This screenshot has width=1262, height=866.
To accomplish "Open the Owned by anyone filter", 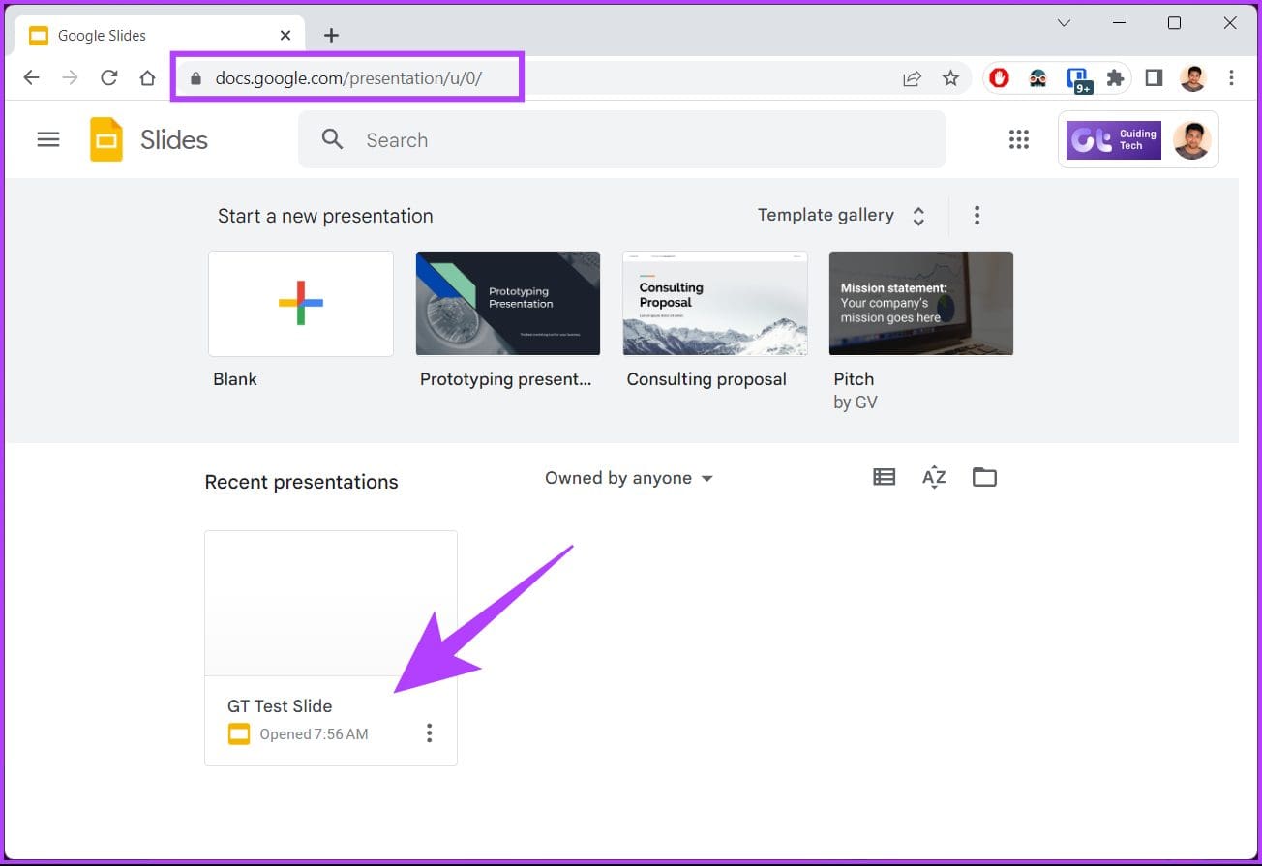I will point(629,478).
